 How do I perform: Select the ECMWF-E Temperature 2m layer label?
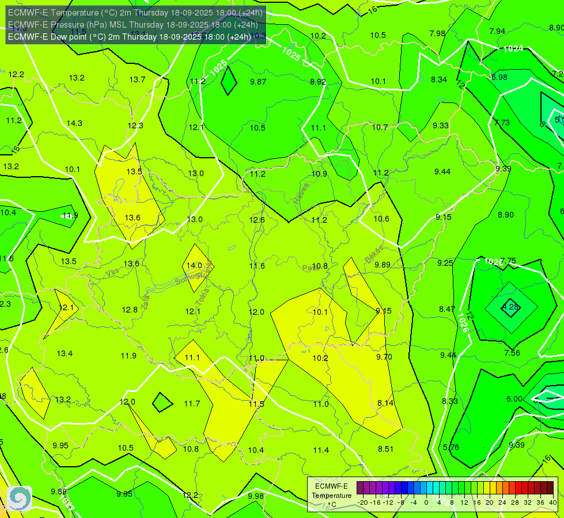135,13
